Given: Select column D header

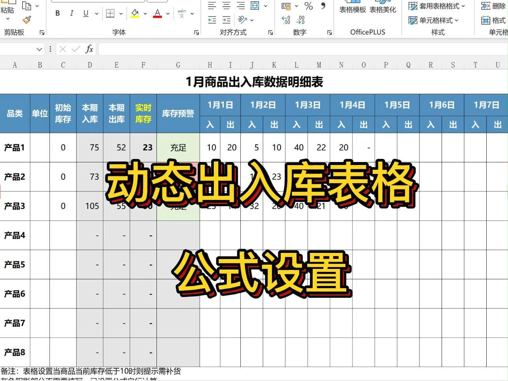Looking at the screenshot, I should coord(90,65).
